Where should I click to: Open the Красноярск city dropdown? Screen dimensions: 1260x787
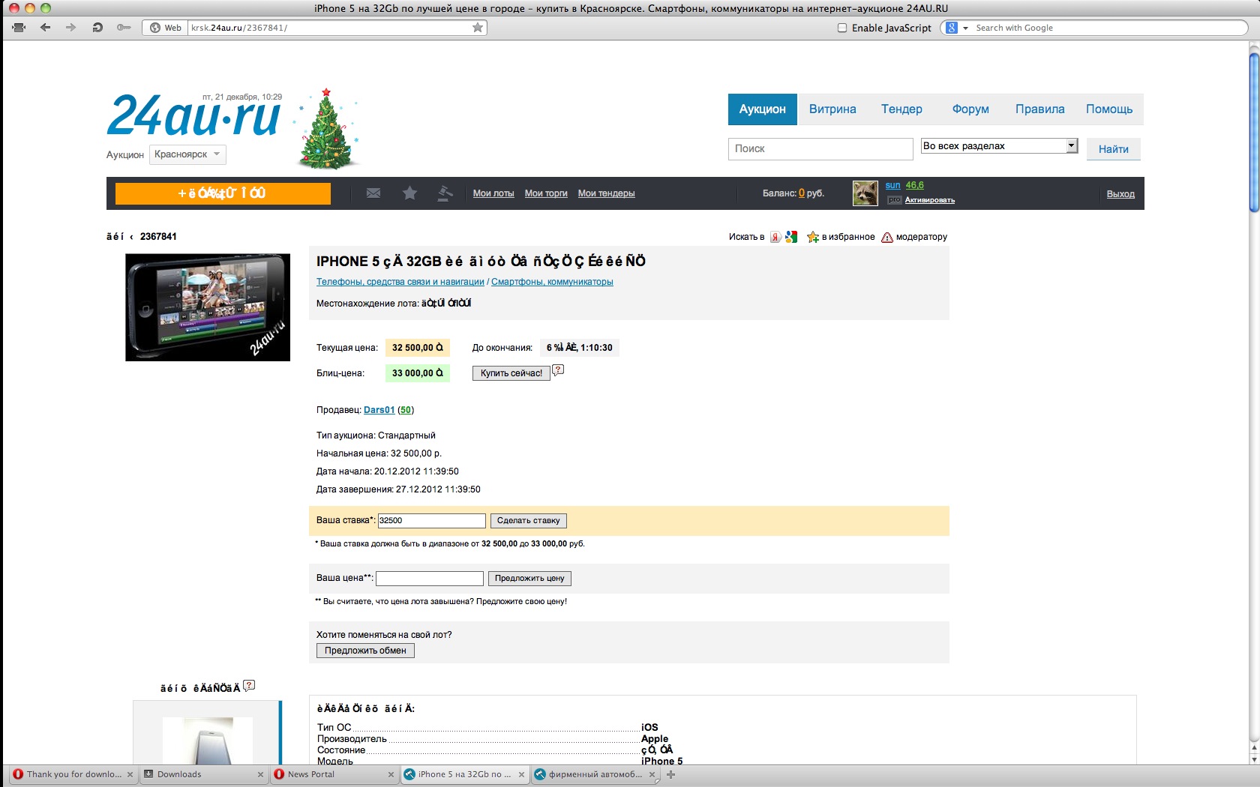tap(187, 154)
